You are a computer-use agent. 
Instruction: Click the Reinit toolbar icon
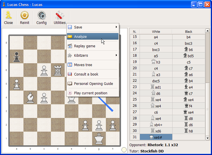tap(25, 15)
